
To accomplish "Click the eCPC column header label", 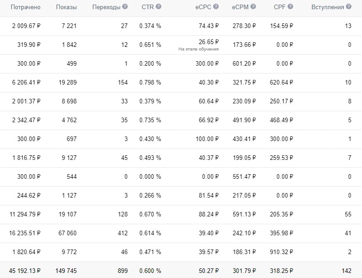I will pos(202,7).
